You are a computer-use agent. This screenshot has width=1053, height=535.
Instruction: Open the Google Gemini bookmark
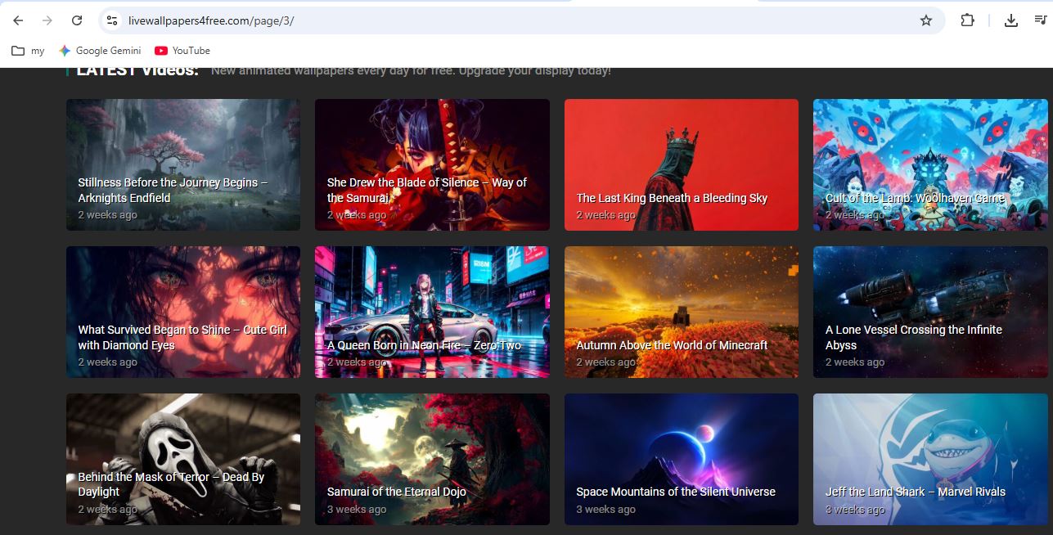click(100, 51)
